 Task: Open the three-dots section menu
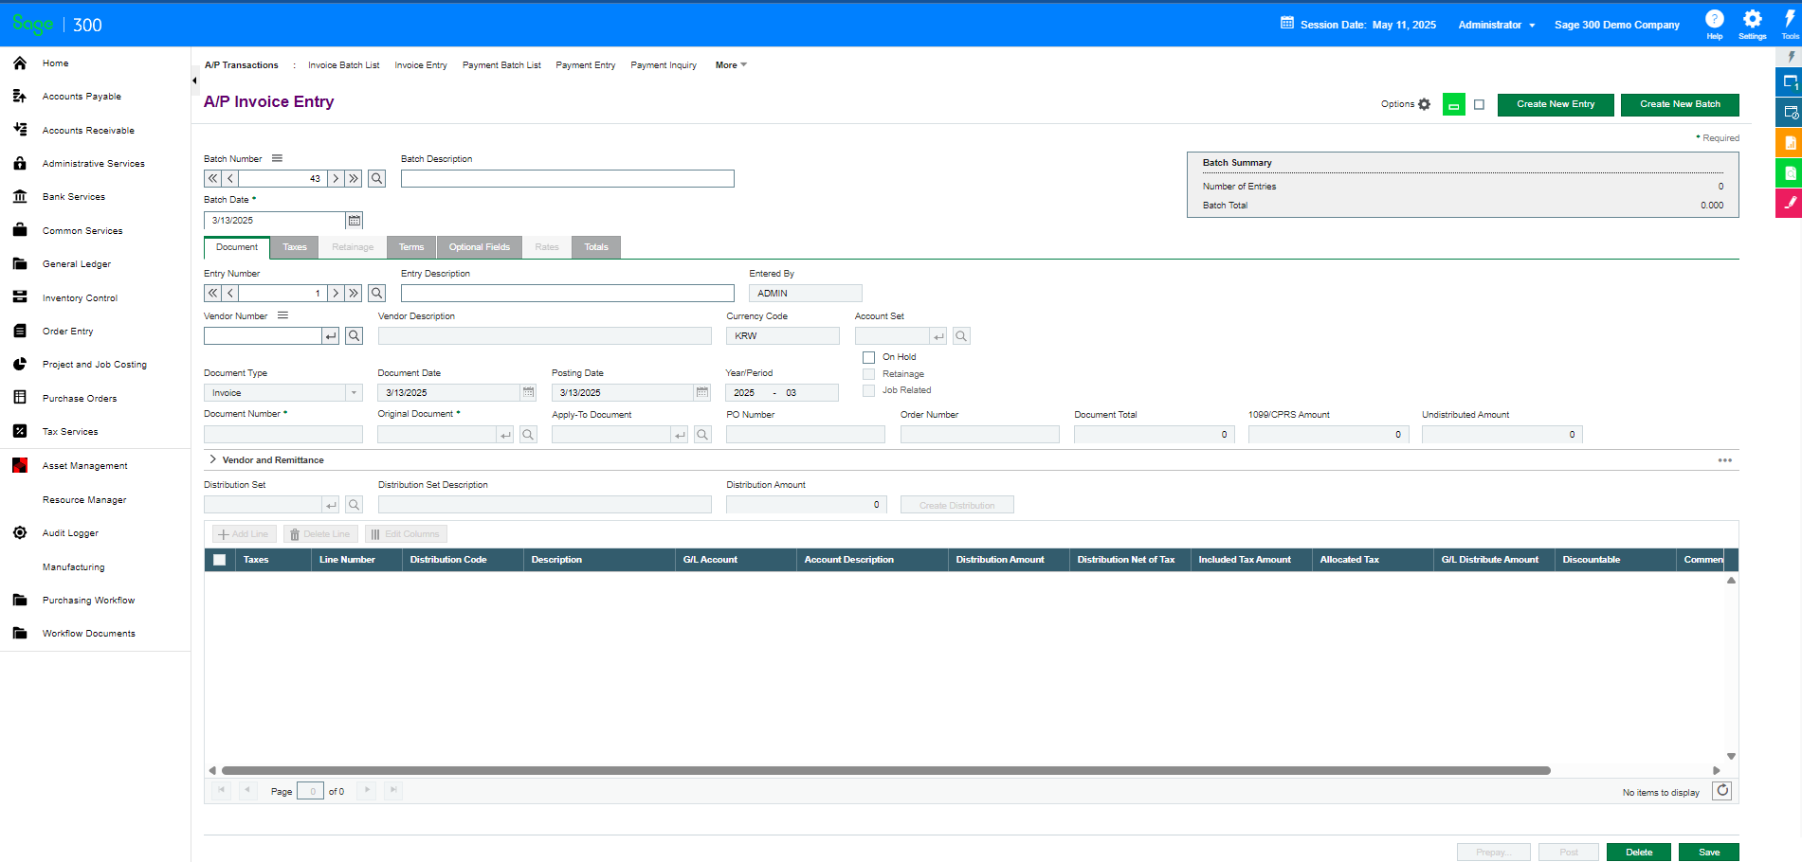pos(1724,460)
